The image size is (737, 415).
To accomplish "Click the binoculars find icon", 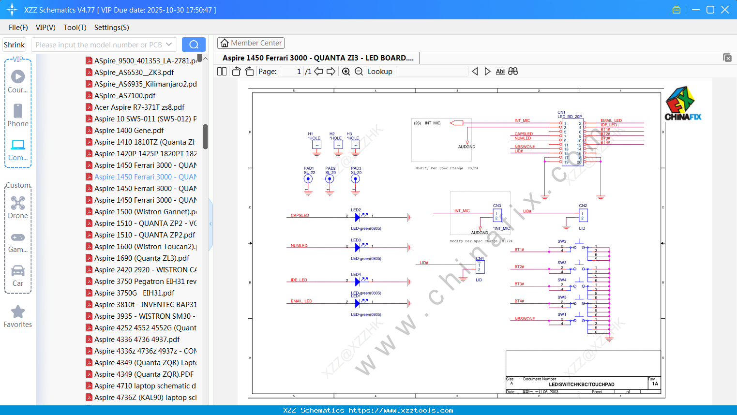I will [513, 72].
